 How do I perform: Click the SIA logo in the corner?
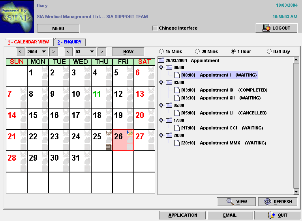(x=17, y=17)
